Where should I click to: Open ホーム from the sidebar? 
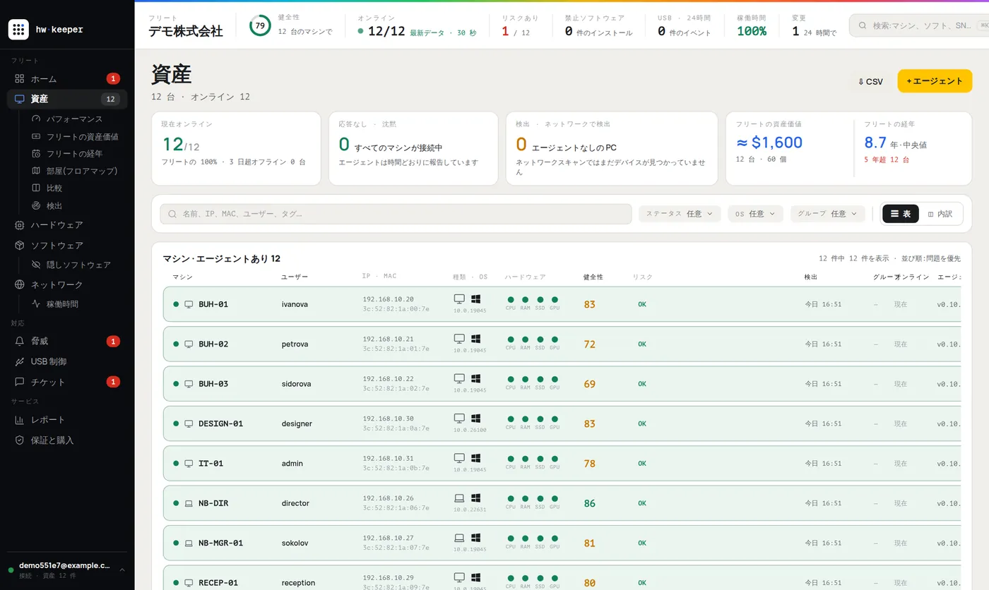[67, 78]
